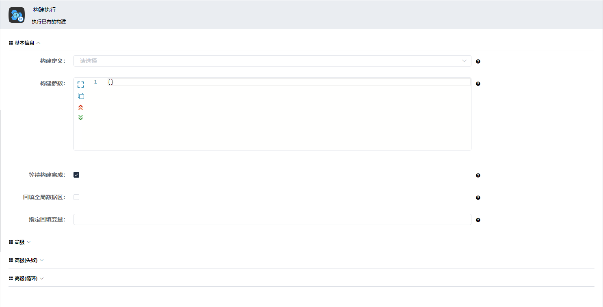Image resolution: width=603 pixels, height=307 pixels.
Task: Click the fullscreen icon in the code editor
Action: point(80,84)
